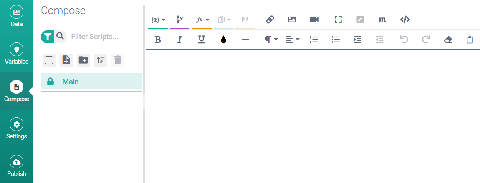Screen dimensions: 480x183
Task: Switch to the Publish section
Action: 17,166
